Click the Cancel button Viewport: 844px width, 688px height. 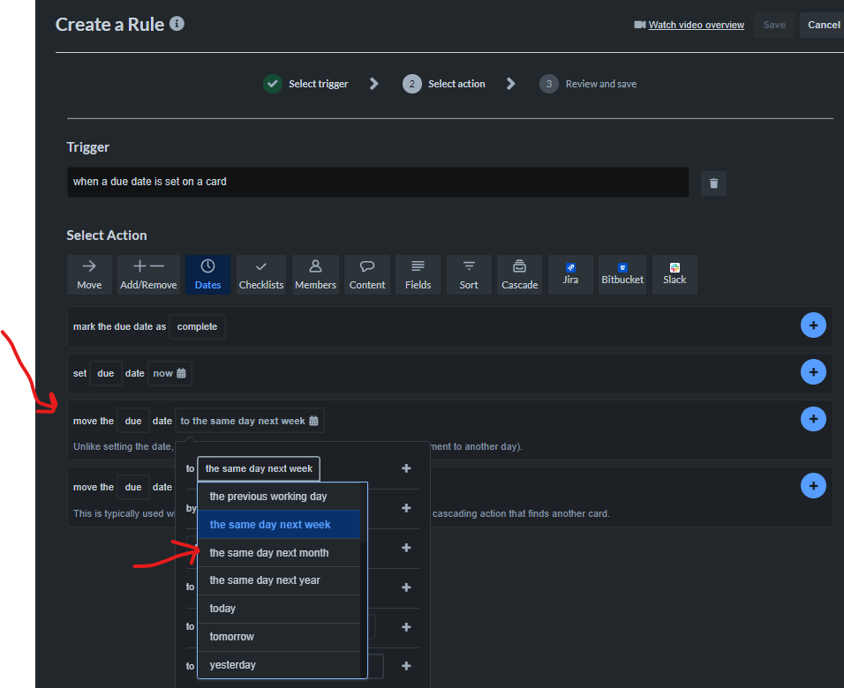tap(824, 25)
